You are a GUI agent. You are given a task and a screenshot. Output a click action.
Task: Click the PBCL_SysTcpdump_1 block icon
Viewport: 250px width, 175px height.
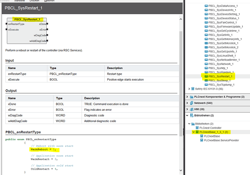coord(206,85)
